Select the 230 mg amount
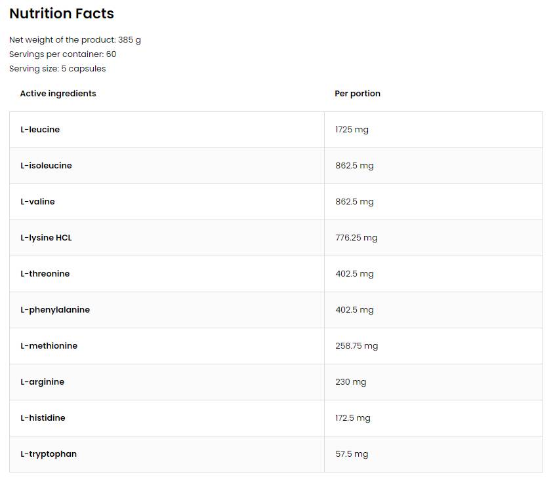553x481 pixels. [350, 382]
